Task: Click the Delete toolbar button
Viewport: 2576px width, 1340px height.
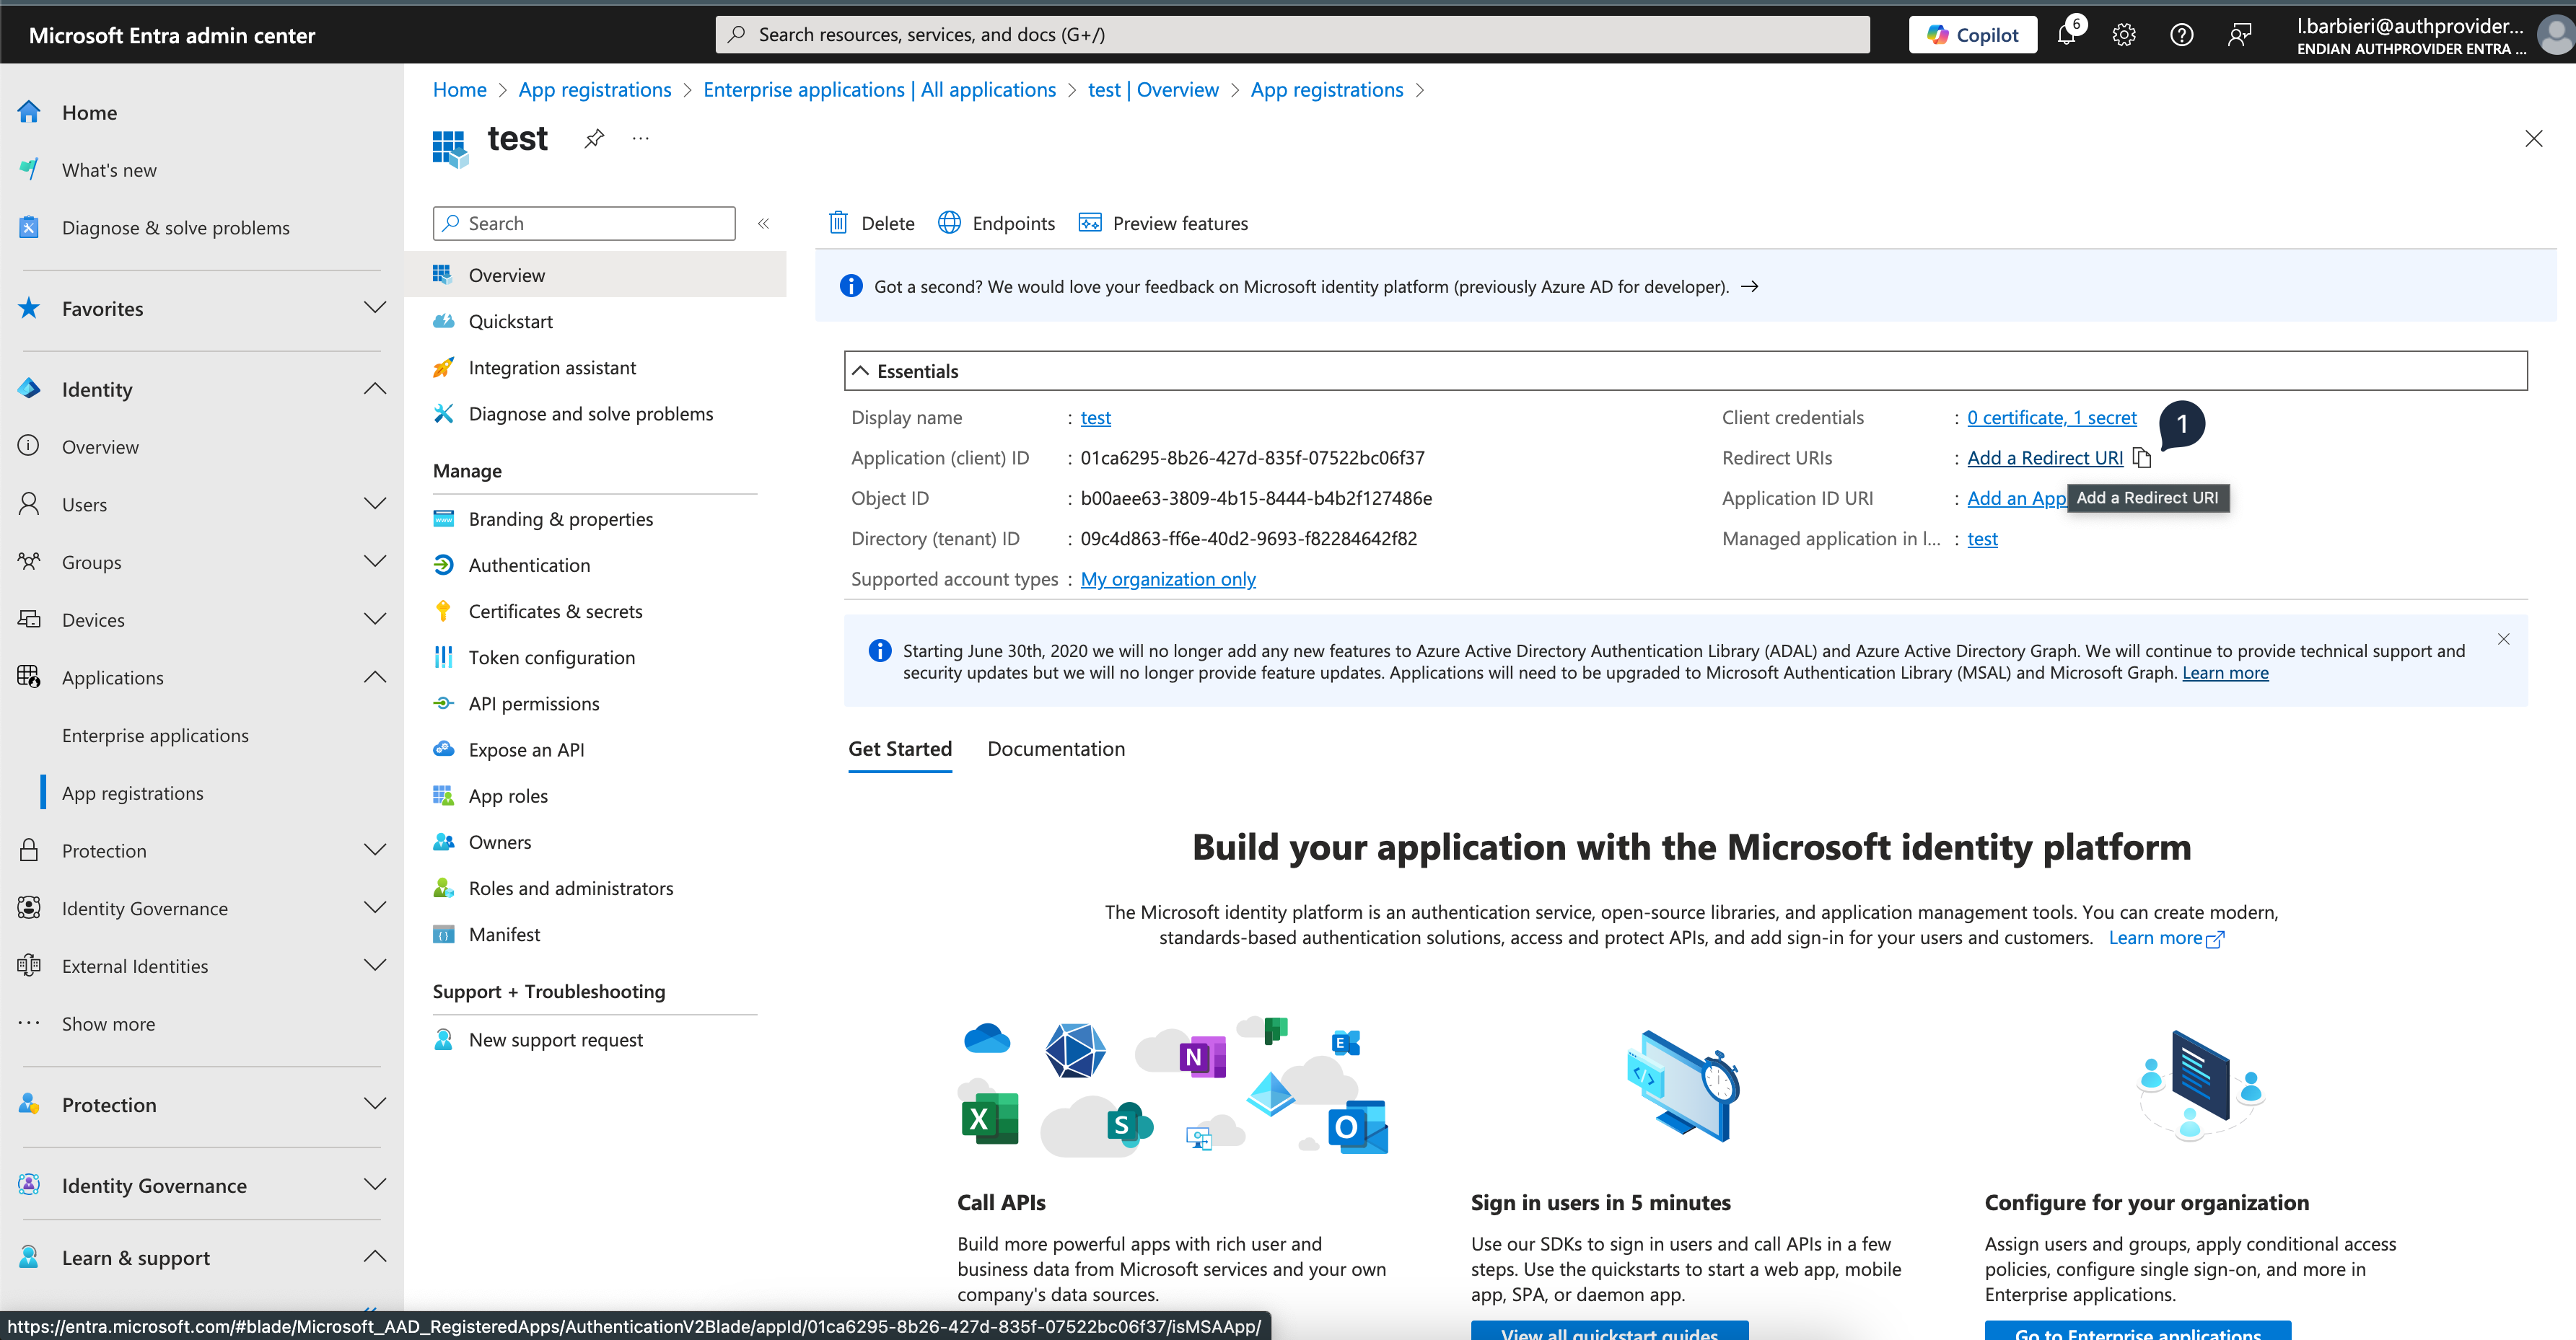Action: pos(872,223)
